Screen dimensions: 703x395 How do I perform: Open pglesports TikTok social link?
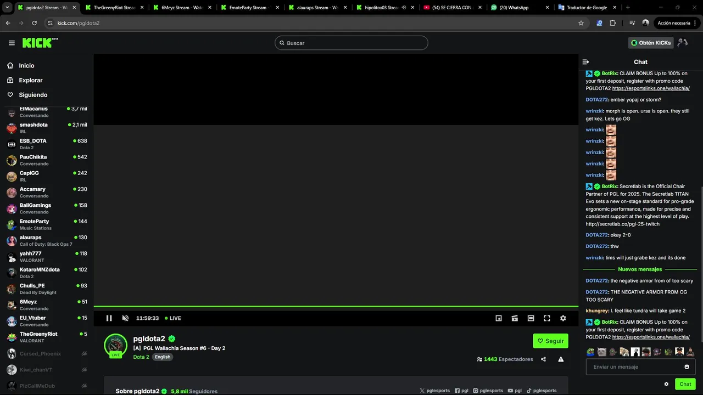542,391
